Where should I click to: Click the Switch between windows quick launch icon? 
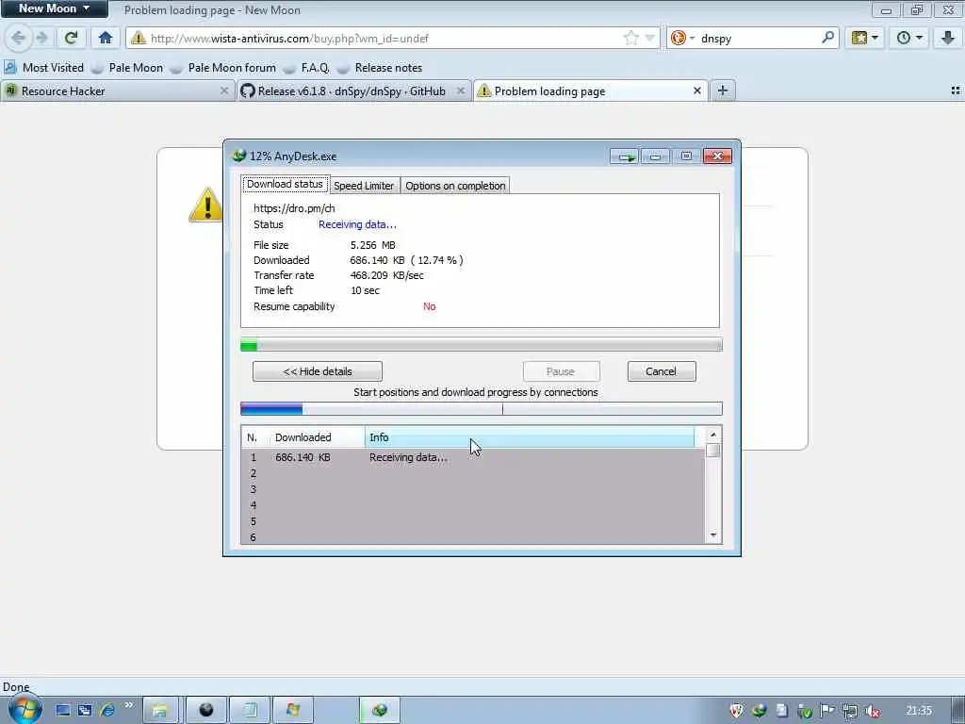click(x=85, y=710)
